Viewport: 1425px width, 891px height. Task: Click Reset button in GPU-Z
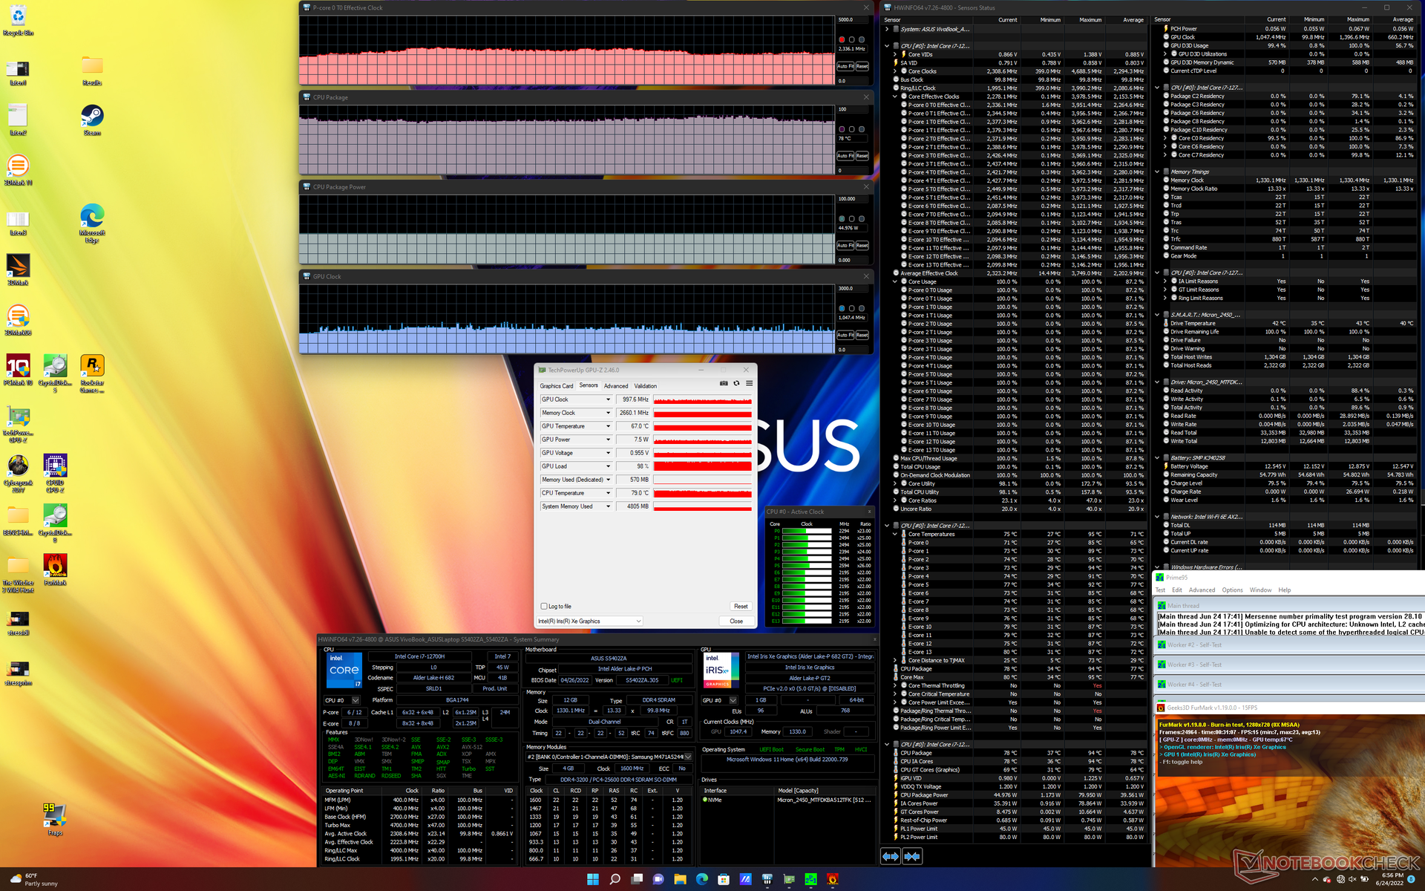click(740, 606)
